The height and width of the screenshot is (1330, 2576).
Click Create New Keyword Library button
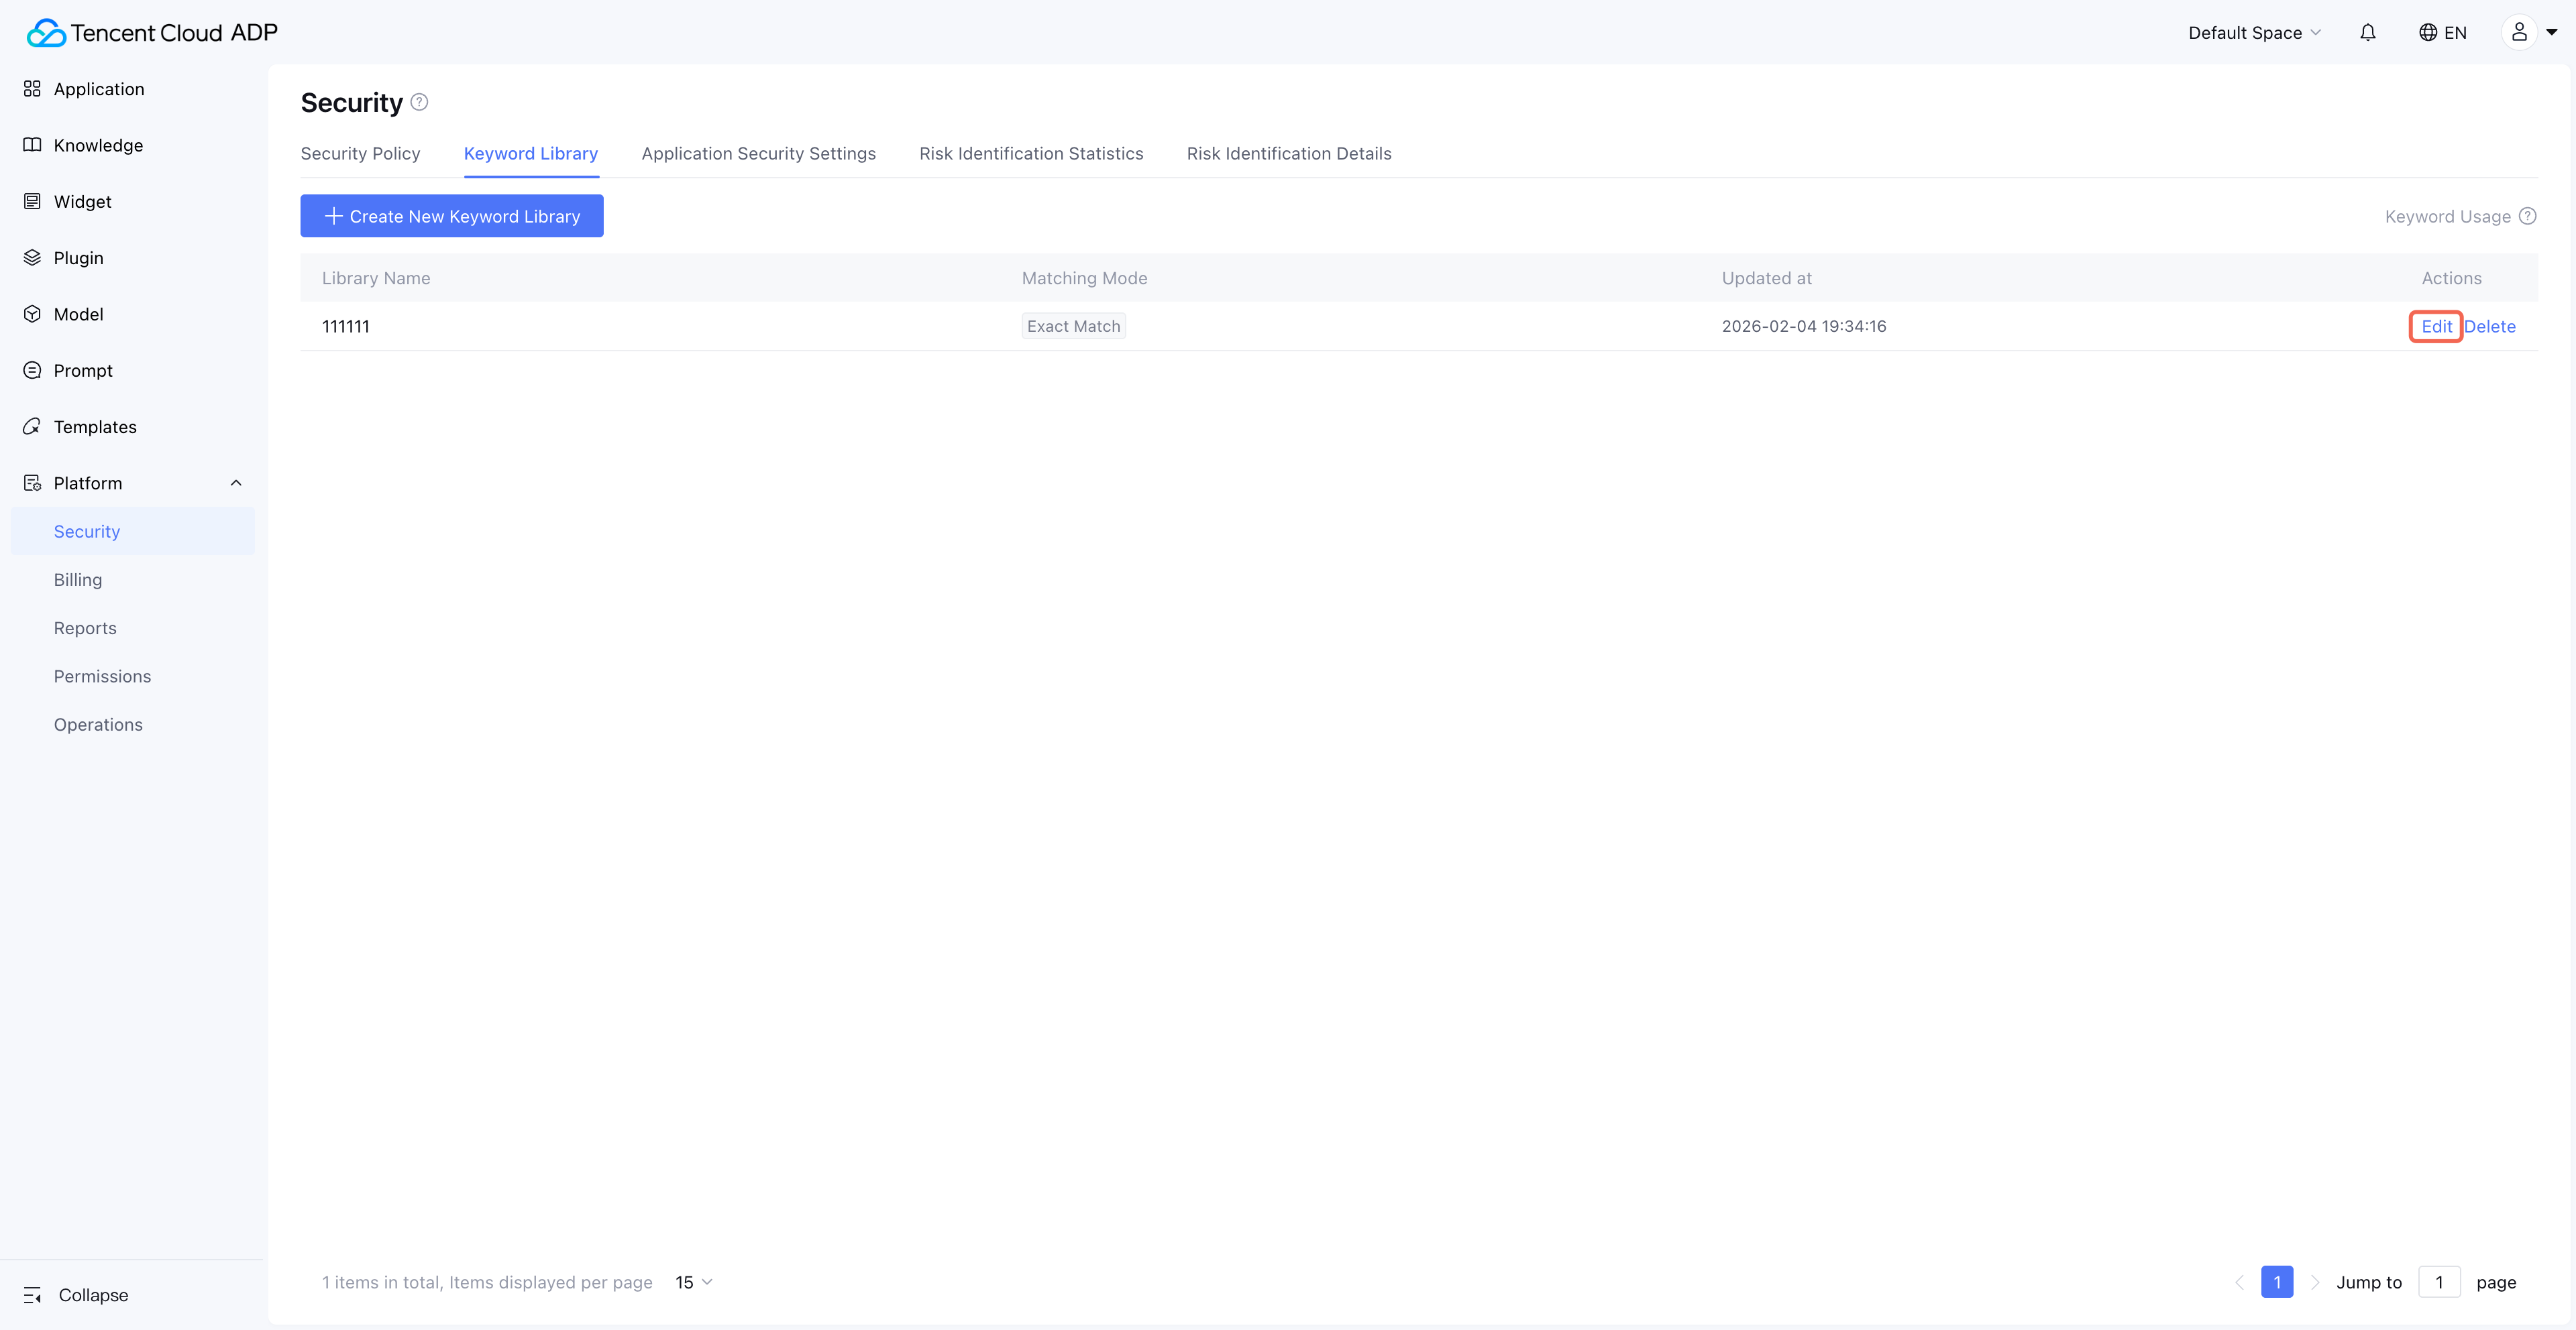[452, 216]
